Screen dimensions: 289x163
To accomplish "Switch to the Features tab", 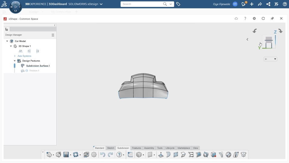I will tap(136, 148).
